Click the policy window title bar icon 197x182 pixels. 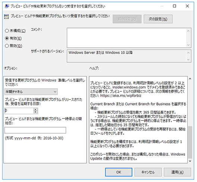[x=7, y=6]
